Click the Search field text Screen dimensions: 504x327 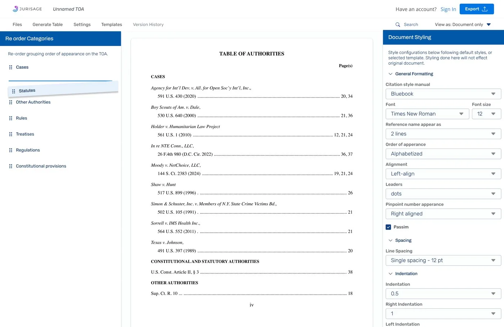pos(411,24)
